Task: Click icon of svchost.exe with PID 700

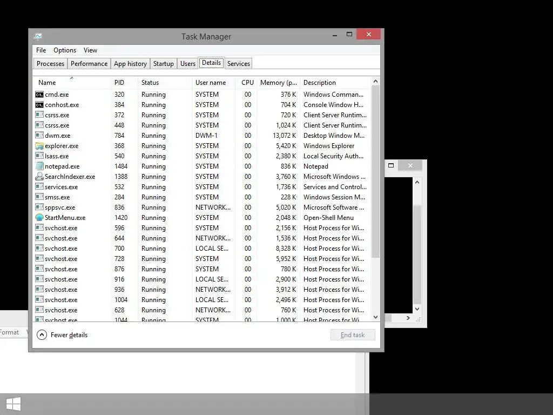Action: click(x=39, y=249)
